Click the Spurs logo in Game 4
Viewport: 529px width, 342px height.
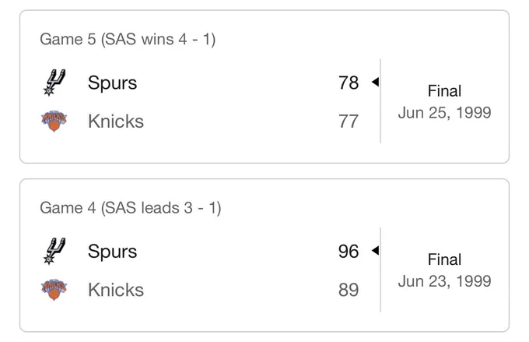(54, 251)
